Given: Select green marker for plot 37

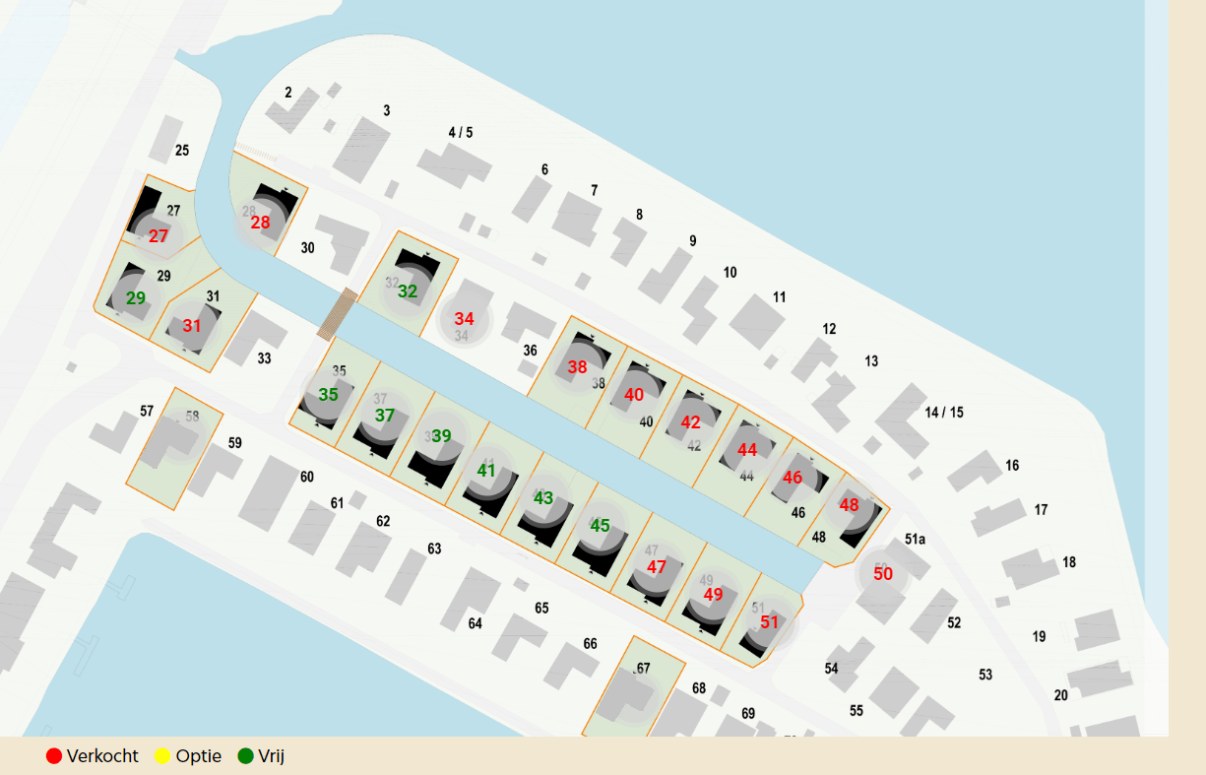Looking at the screenshot, I should point(385,416).
